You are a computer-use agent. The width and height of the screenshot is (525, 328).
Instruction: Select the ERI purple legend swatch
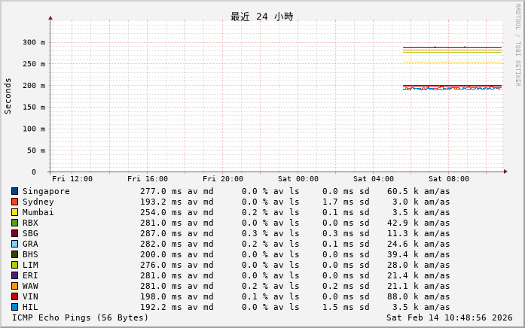14,275
